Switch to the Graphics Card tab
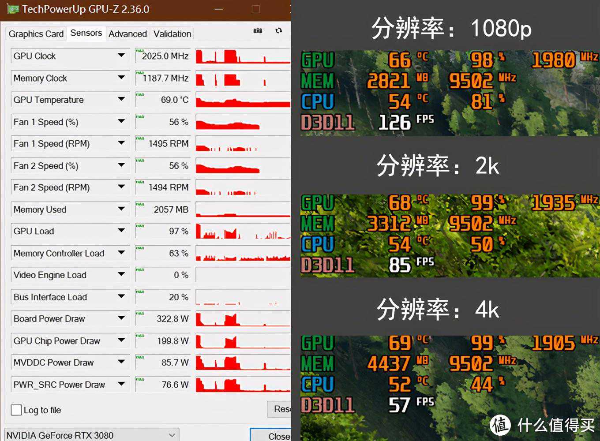The image size is (600, 441). tap(36, 34)
